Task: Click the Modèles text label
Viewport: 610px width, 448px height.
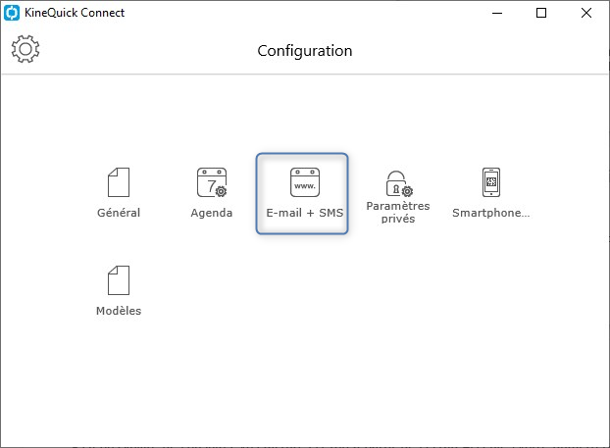Action: [x=119, y=311]
